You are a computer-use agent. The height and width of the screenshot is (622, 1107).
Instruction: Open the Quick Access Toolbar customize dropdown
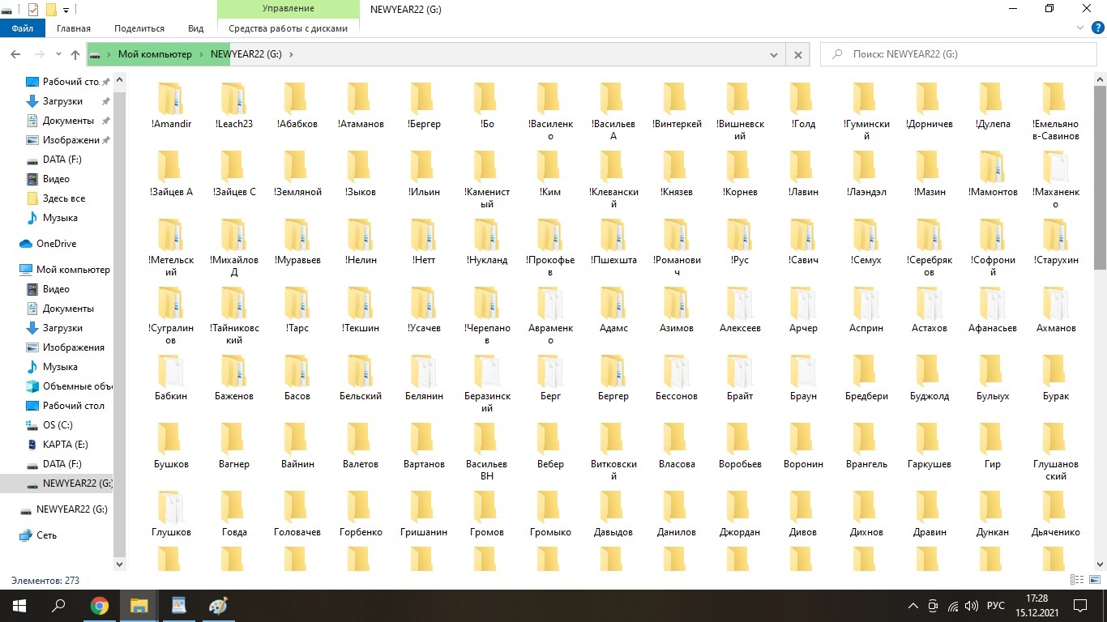(x=66, y=10)
